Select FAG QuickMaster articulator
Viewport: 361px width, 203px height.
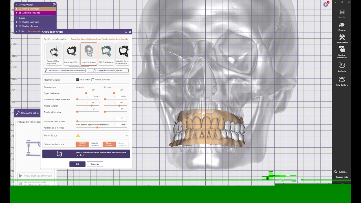pyautogui.click(x=106, y=54)
